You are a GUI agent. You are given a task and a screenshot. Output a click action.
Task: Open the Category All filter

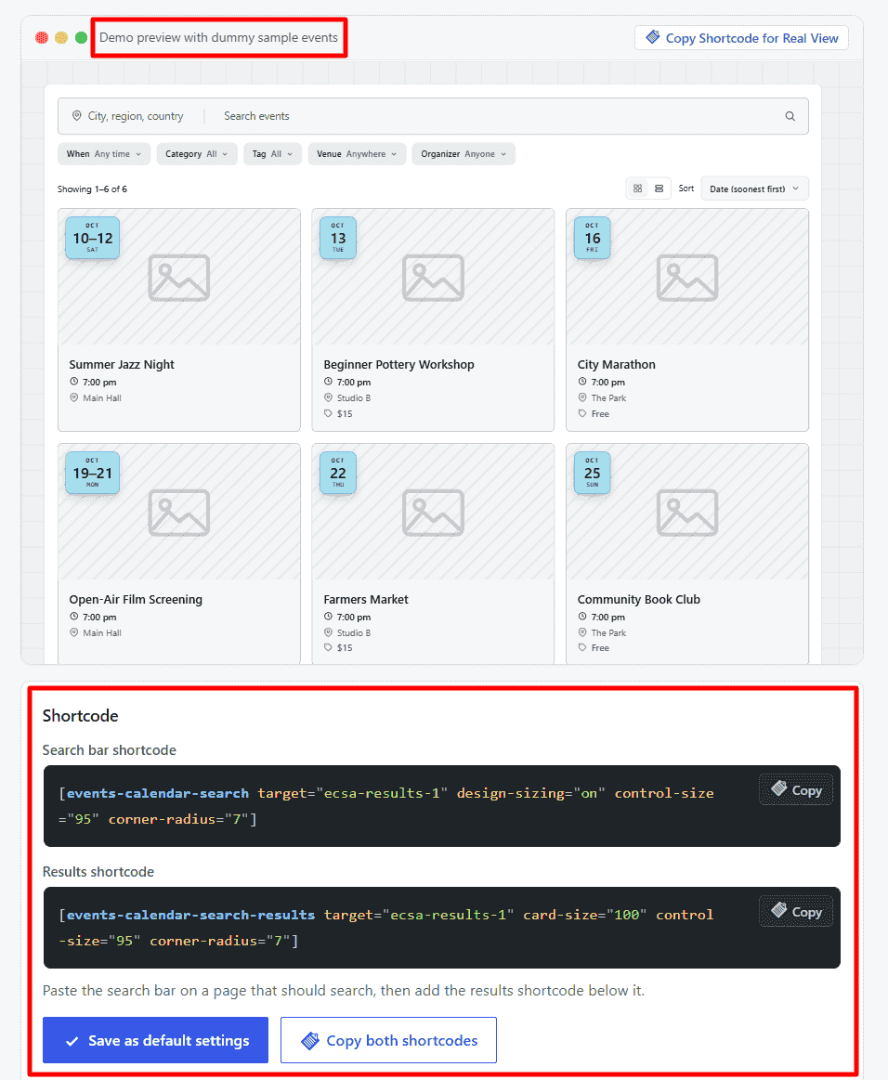click(x=197, y=154)
